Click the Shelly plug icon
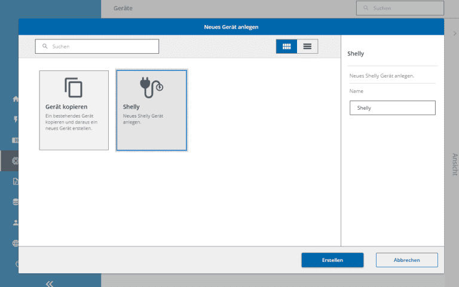The width and height of the screenshot is (459, 287). [151, 87]
